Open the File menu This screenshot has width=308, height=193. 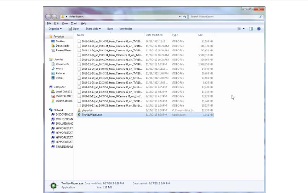point(49,23)
